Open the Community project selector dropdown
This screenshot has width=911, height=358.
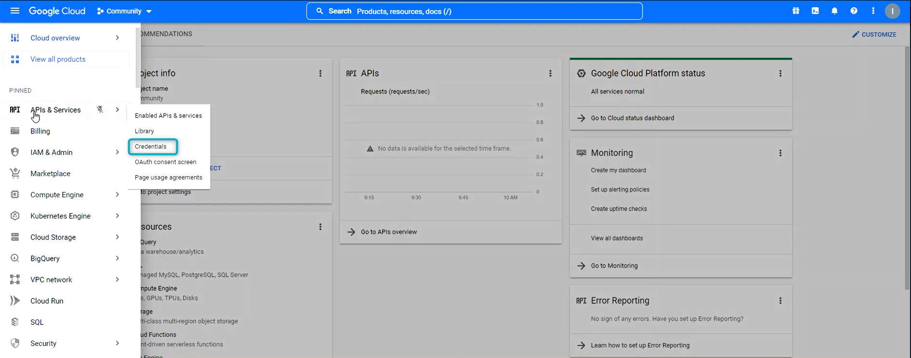click(x=124, y=11)
